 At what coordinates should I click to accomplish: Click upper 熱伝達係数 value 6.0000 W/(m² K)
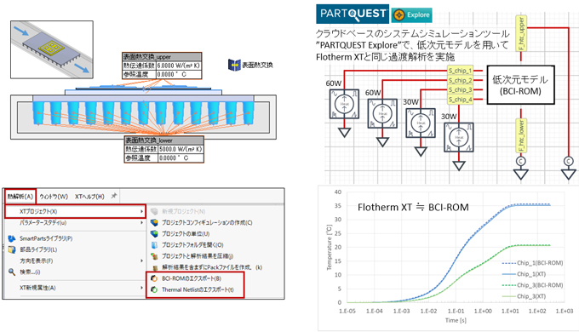tap(179, 66)
